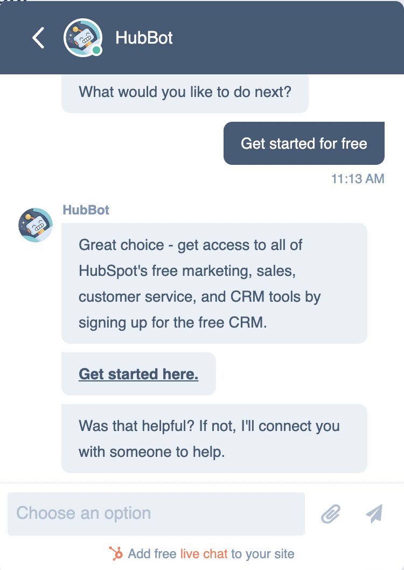Click the HubBot avatar beside its message
Viewport: 404px width, 570px height.
[x=35, y=225]
